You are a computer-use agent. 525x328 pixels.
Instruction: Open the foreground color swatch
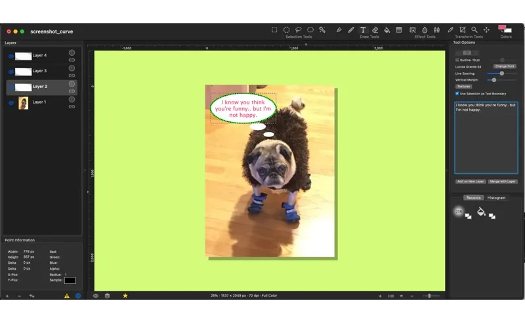tap(502, 28)
